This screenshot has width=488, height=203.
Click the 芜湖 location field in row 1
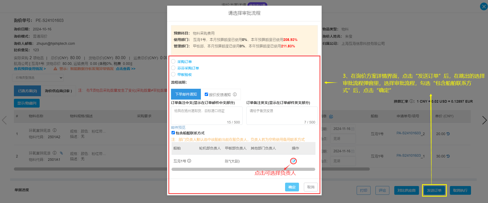(x=343, y=139)
